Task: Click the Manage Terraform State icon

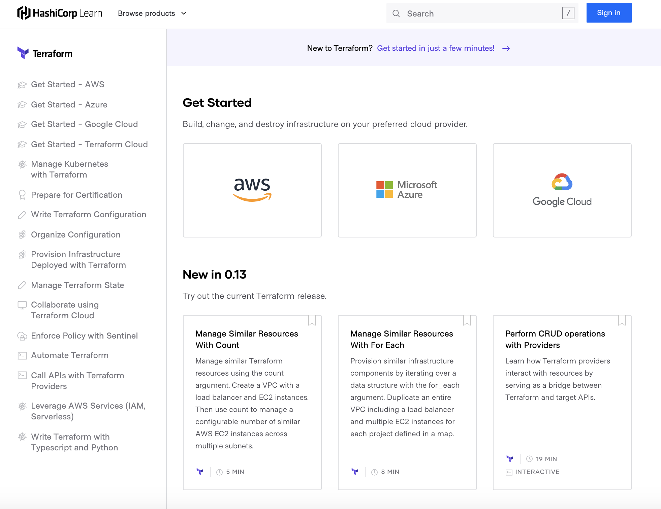Action: [x=21, y=284]
